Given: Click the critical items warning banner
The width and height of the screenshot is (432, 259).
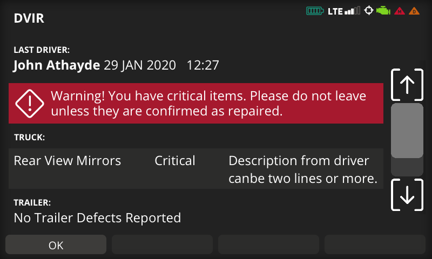Looking at the screenshot, I should point(208,104).
